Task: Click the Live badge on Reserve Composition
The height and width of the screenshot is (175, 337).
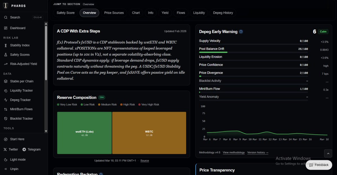Action: coord(102,97)
